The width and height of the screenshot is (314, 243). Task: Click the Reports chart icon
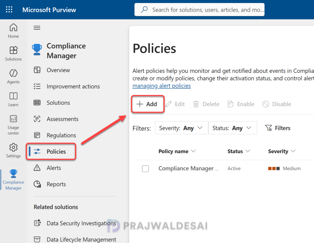pyautogui.click(x=37, y=184)
